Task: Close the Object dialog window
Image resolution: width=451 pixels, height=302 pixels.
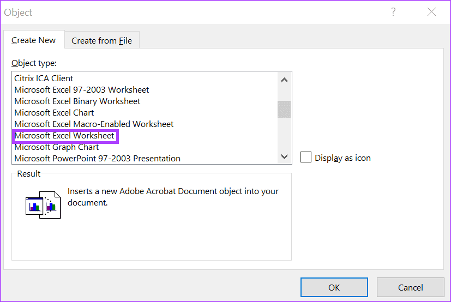Action: (x=431, y=12)
